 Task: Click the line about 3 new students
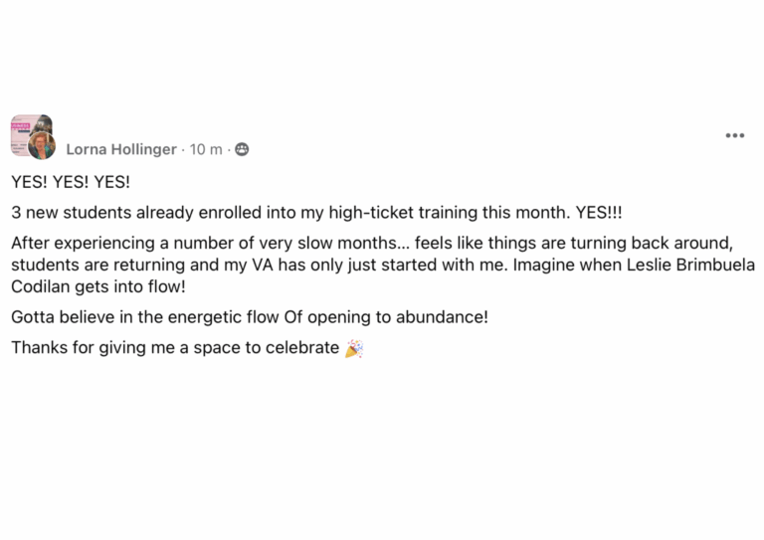point(316,213)
